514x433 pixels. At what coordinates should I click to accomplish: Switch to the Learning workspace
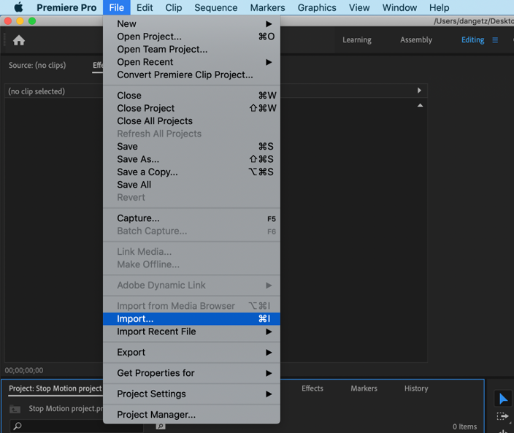click(x=356, y=40)
